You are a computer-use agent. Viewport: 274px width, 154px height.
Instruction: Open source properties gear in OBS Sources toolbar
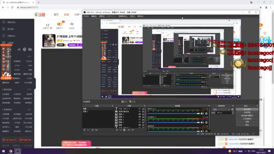coord(124,130)
